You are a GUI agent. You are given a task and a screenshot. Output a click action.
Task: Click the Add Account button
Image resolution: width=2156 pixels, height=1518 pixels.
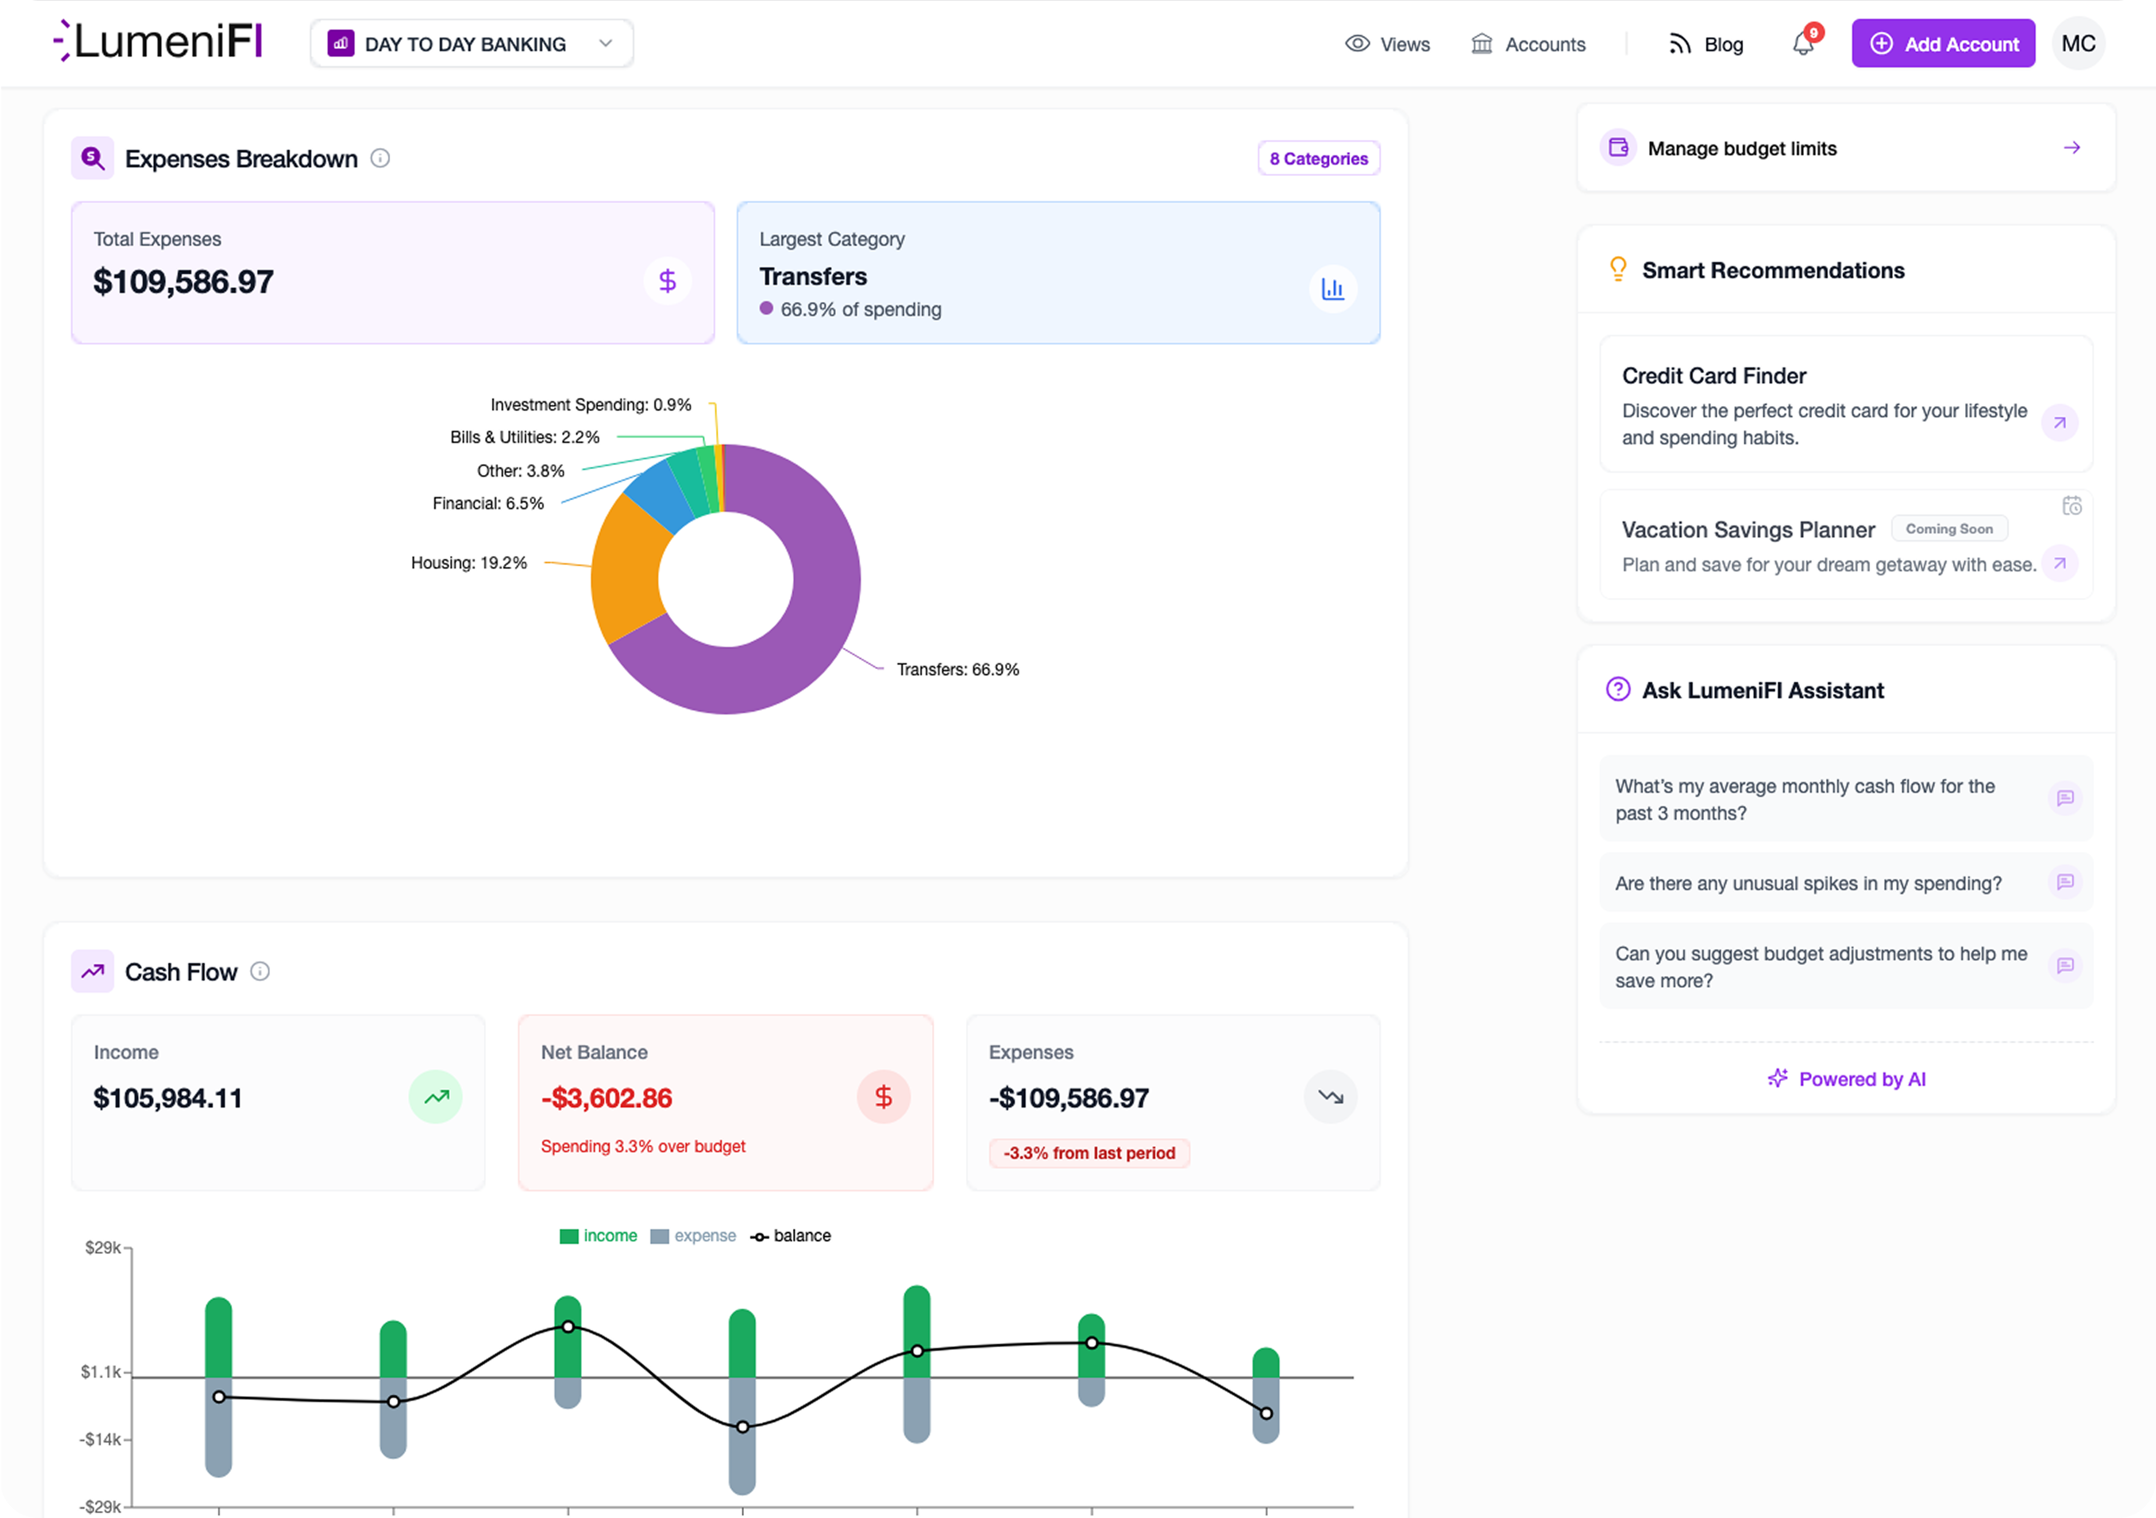pyautogui.click(x=1943, y=43)
